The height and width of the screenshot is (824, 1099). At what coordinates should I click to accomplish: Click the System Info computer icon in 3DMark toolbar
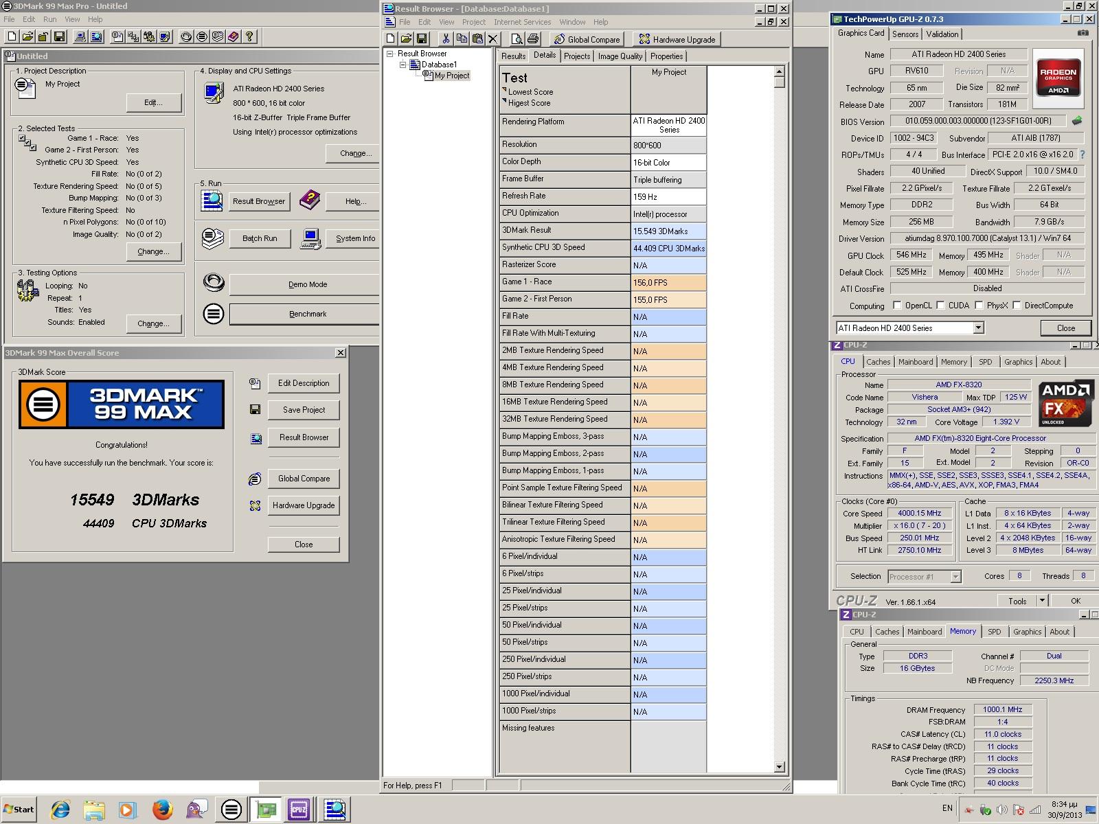coord(80,36)
